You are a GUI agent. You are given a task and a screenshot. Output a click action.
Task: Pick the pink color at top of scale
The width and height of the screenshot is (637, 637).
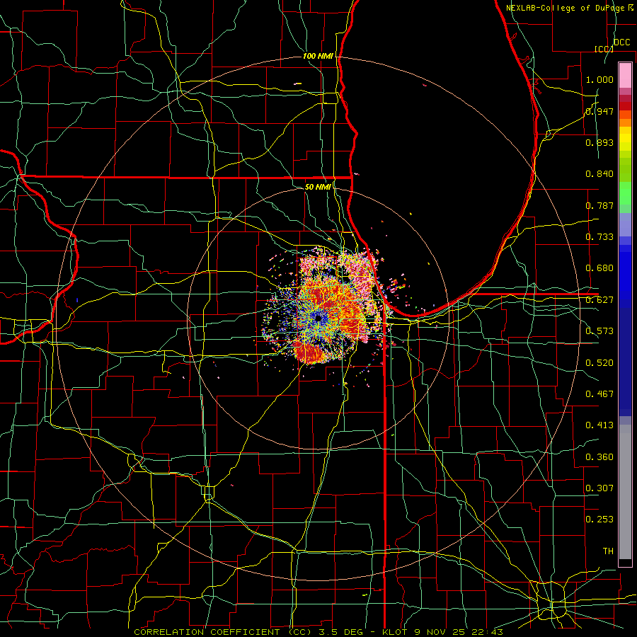(625, 76)
